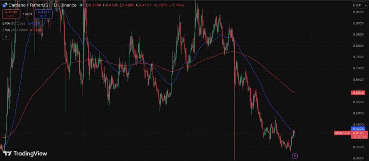The height and width of the screenshot is (161, 369).
Task: Select the EMA 50 close indicator legend
Action: pos(14,23)
